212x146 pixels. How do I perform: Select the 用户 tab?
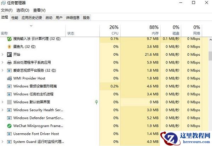(x=59, y=18)
